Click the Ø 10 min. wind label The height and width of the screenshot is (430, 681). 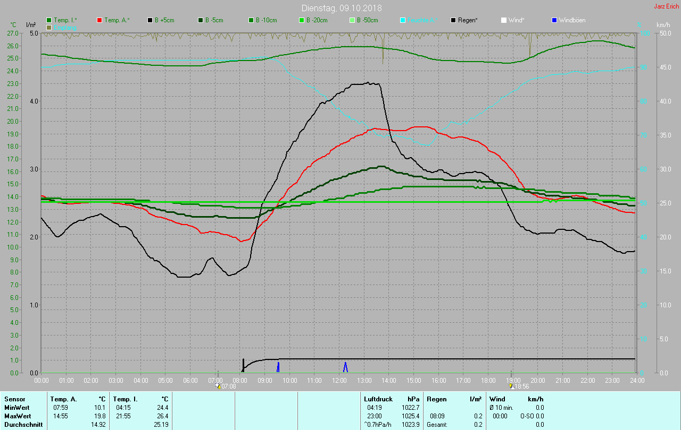501,407
